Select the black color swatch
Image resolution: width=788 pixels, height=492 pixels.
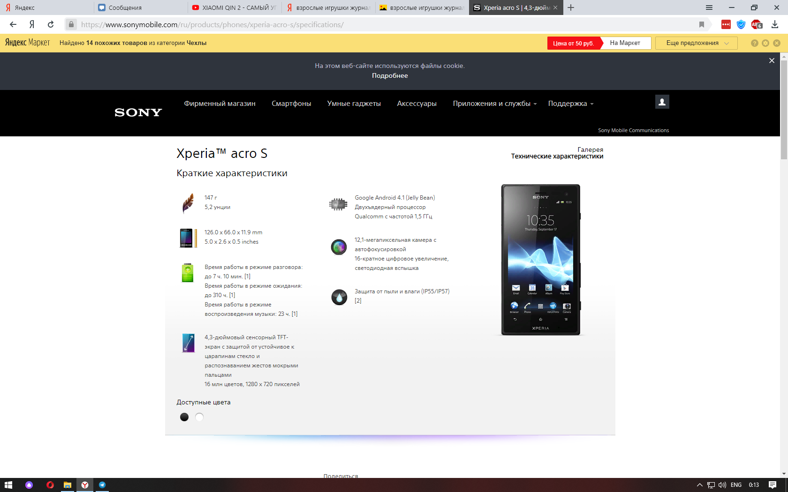tap(184, 417)
